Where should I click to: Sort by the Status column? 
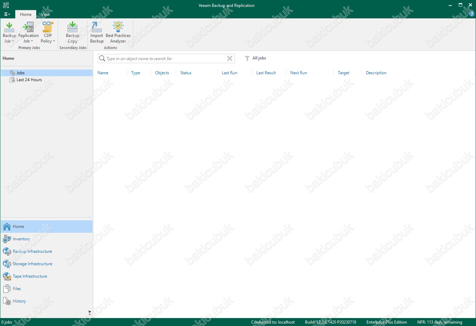point(186,73)
